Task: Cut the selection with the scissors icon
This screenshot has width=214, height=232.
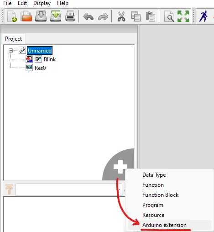Action: (x=121, y=16)
